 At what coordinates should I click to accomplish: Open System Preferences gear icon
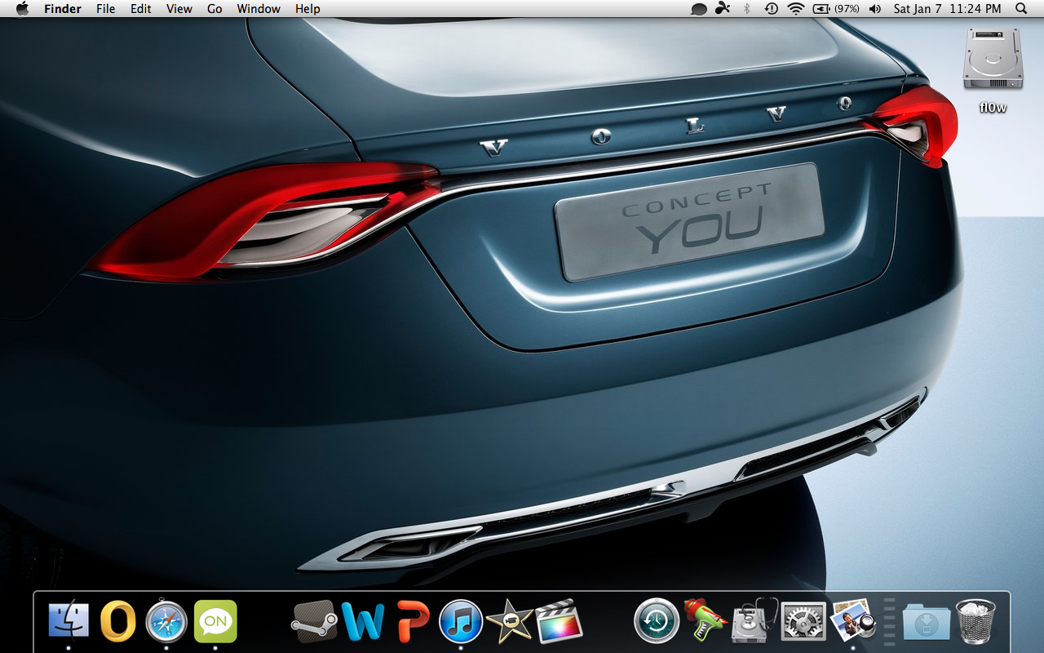tap(803, 621)
